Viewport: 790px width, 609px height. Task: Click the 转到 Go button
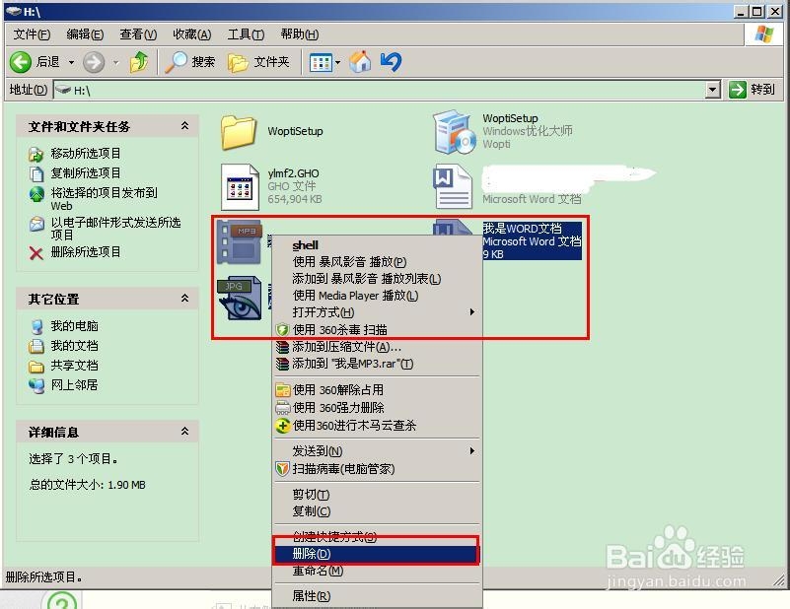pyautogui.click(x=751, y=89)
